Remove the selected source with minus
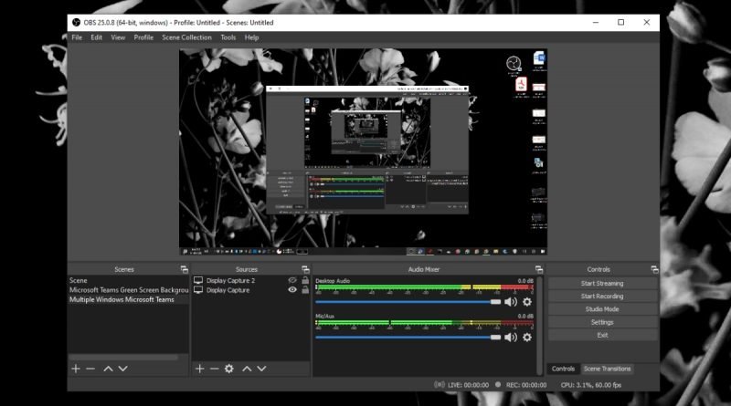 tap(215, 369)
